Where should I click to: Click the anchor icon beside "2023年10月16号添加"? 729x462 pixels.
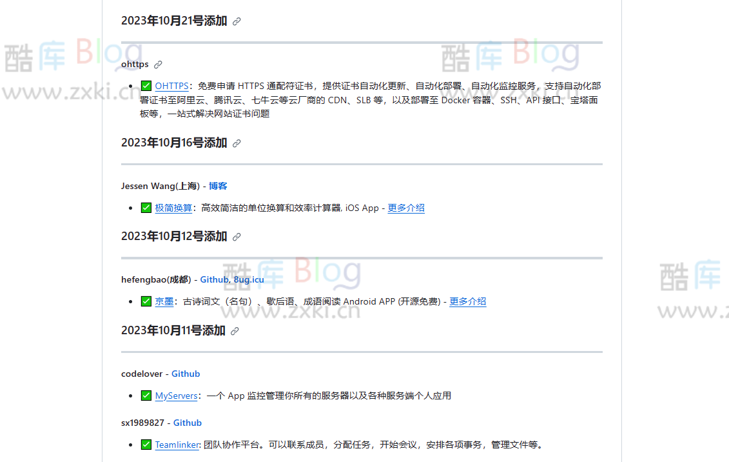[x=237, y=143]
